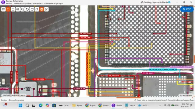Open volume speaker tray icon
This screenshot has height=109, width=195.
click(169, 105)
